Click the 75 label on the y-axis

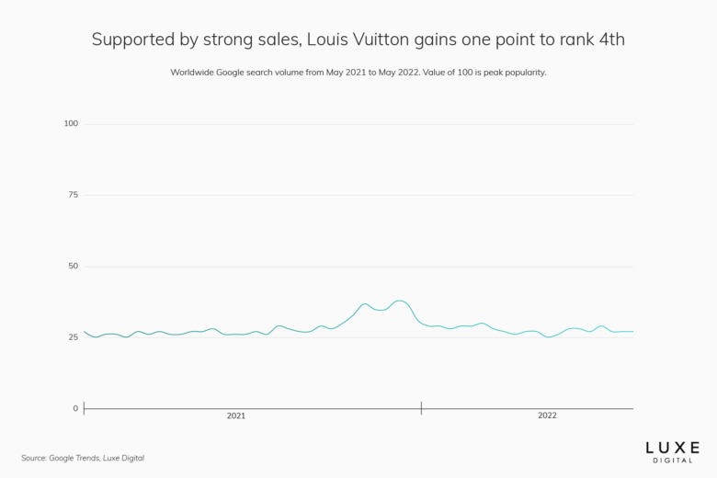pyautogui.click(x=73, y=195)
